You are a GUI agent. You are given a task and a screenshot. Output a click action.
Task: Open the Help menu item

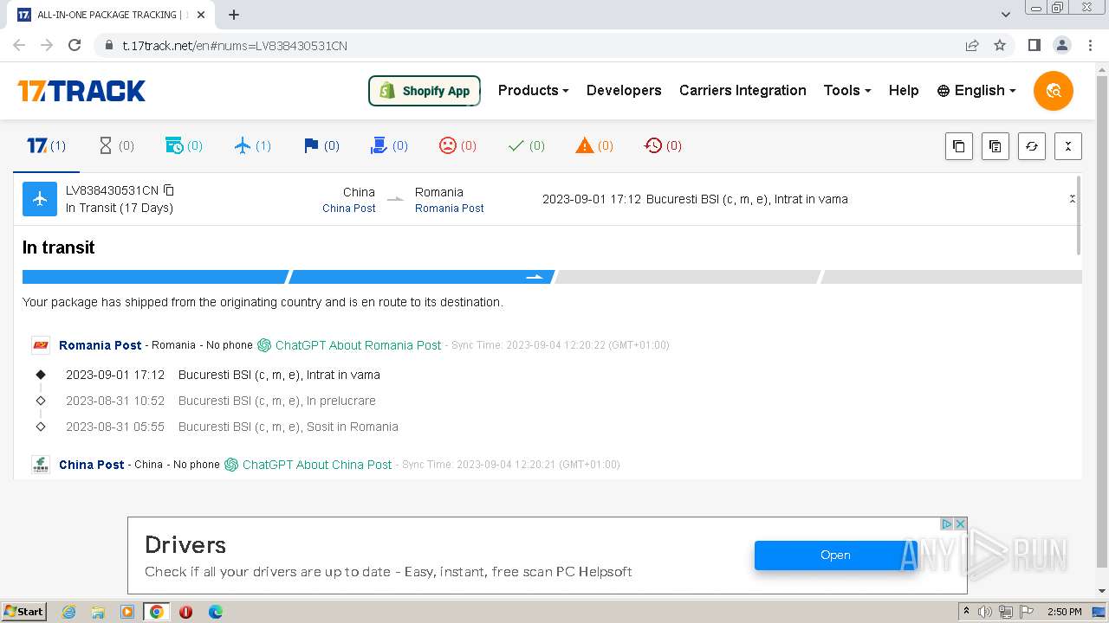tap(904, 90)
